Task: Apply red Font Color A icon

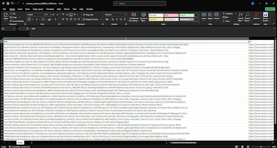Action: point(55,19)
